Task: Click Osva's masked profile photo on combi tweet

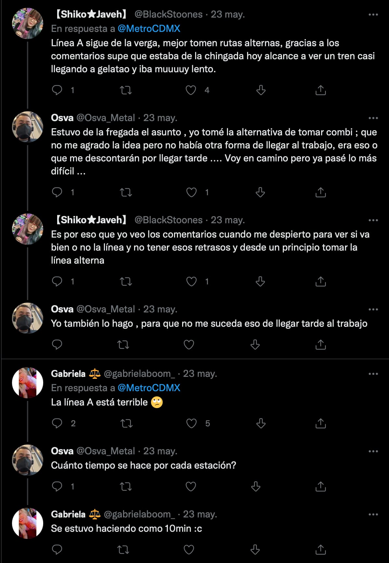Action: pyautogui.click(x=28, y=127)
